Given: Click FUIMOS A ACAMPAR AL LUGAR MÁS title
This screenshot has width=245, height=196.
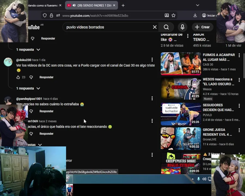Looking at the screenshot, I should pyautogui.click(x=219, y=57).
